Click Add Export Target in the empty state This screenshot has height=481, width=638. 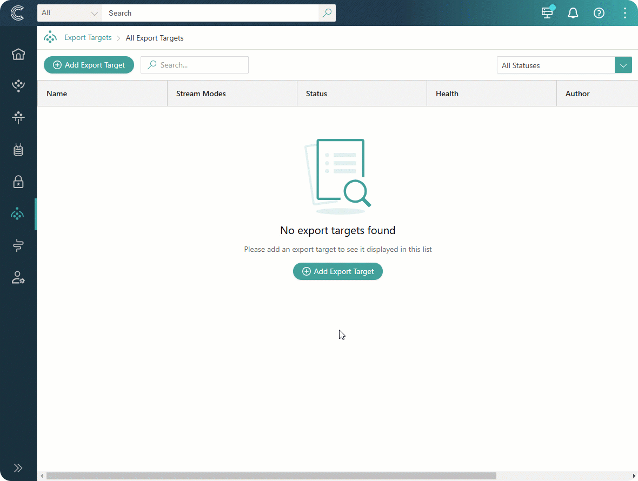(337, 271)
